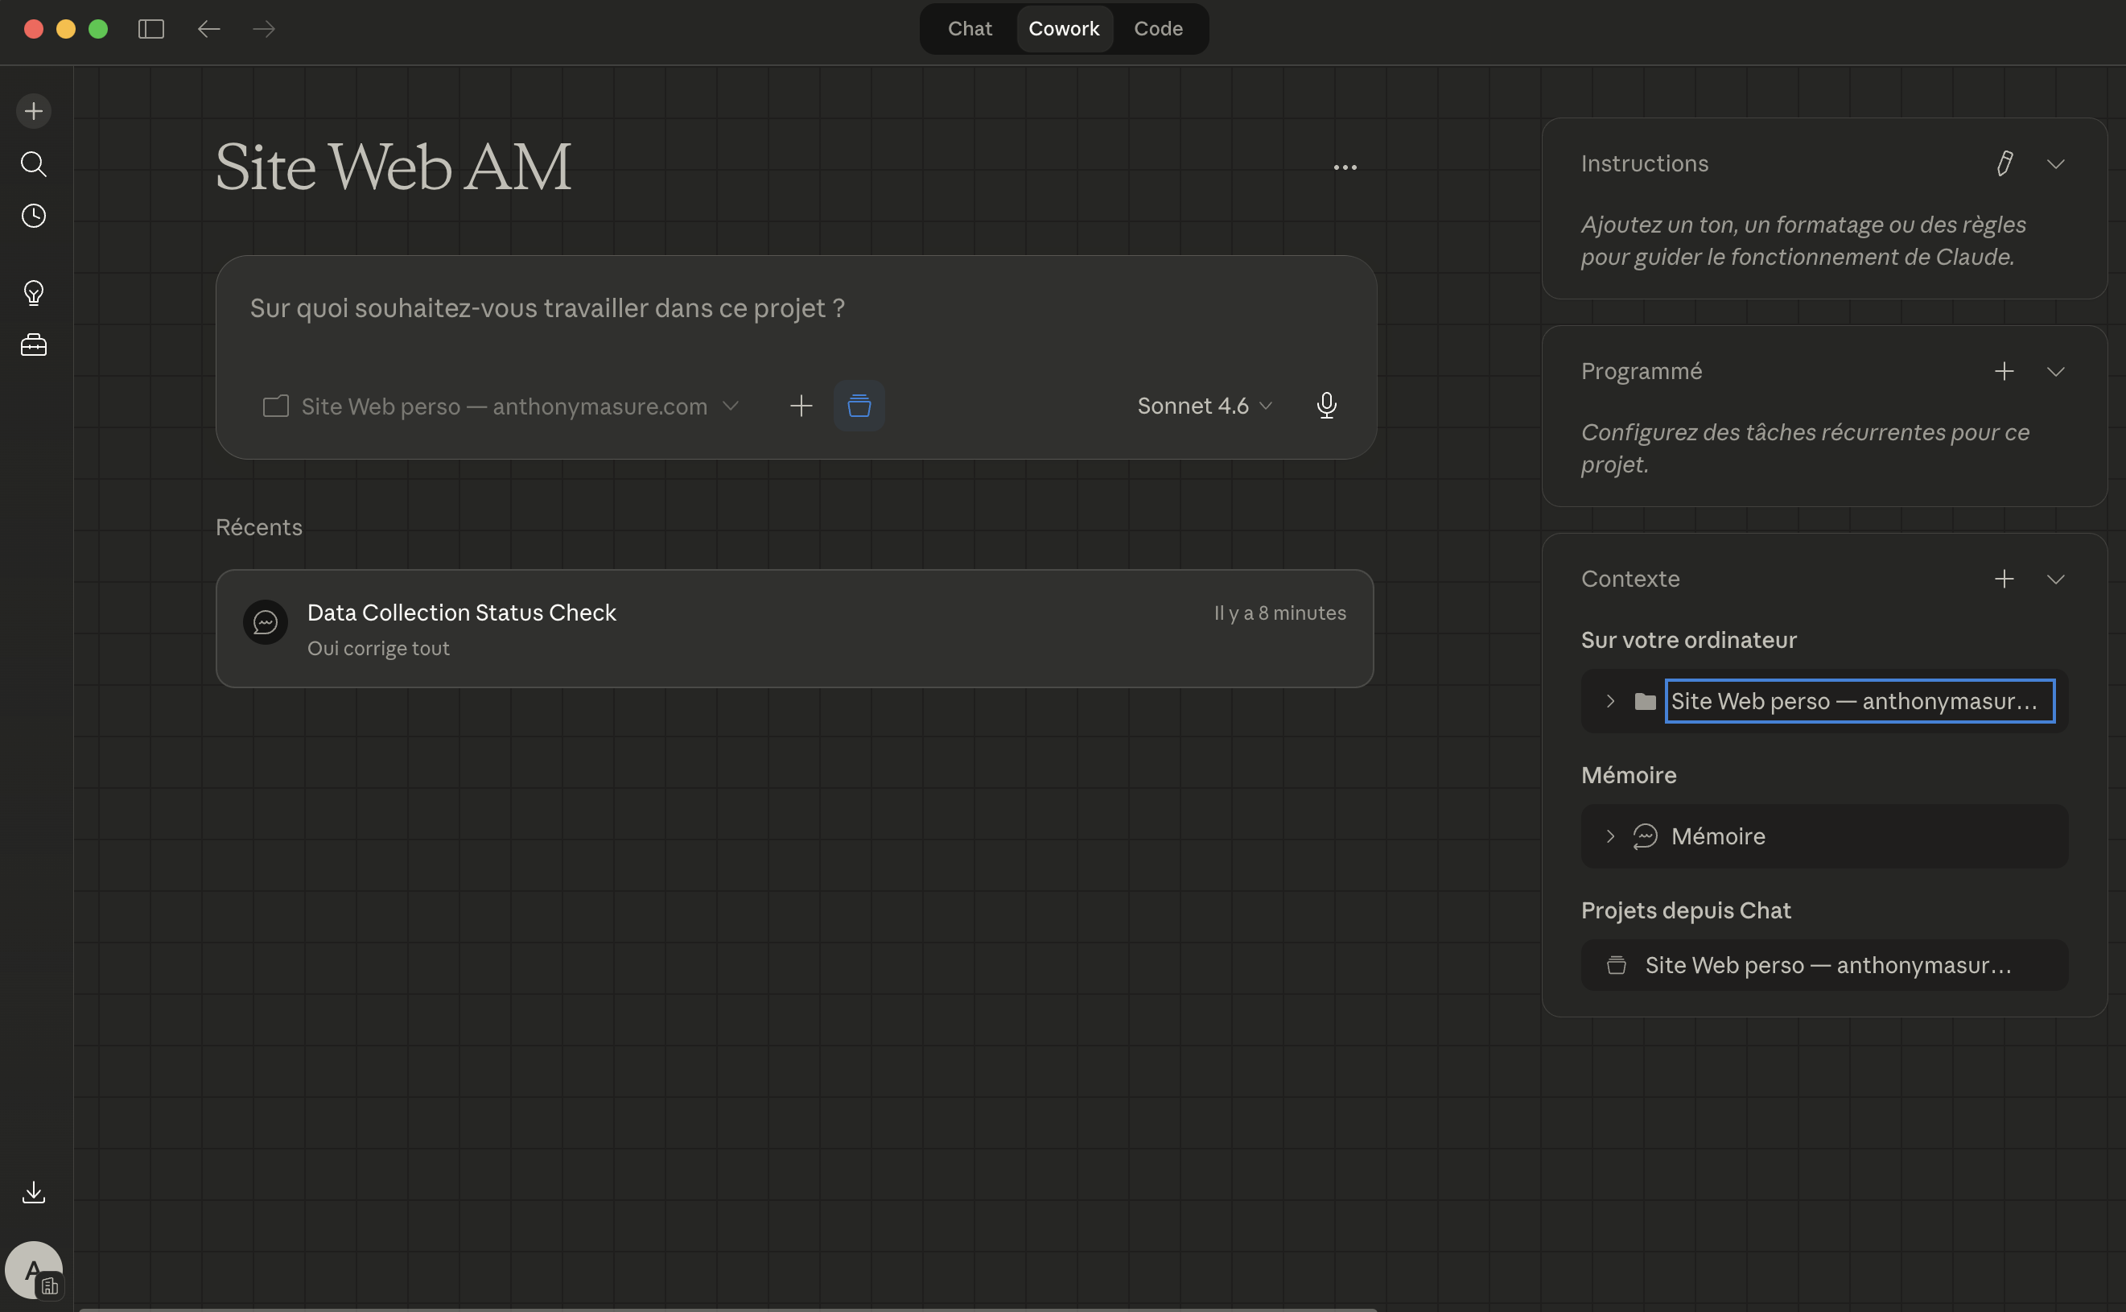Image resolution: width=2126 pixels, height=1312 pixels.
Task: Click the prompt input field for the project
Action: 793,309
